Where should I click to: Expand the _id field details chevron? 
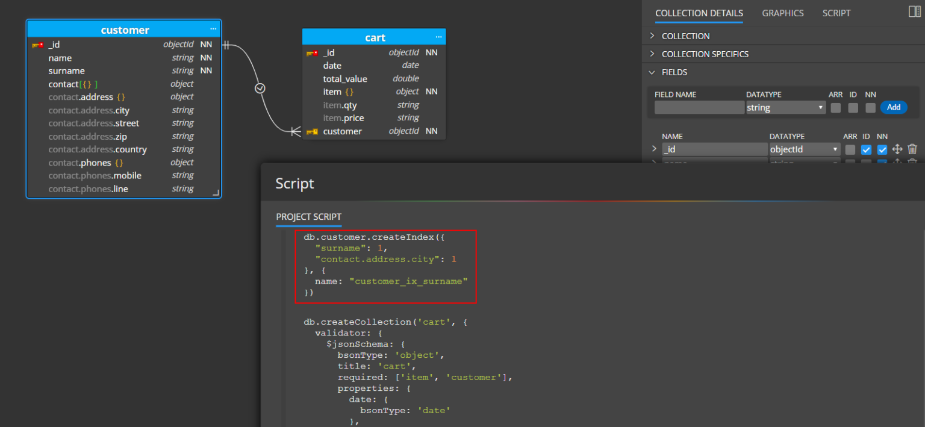[x=653, y=149]
